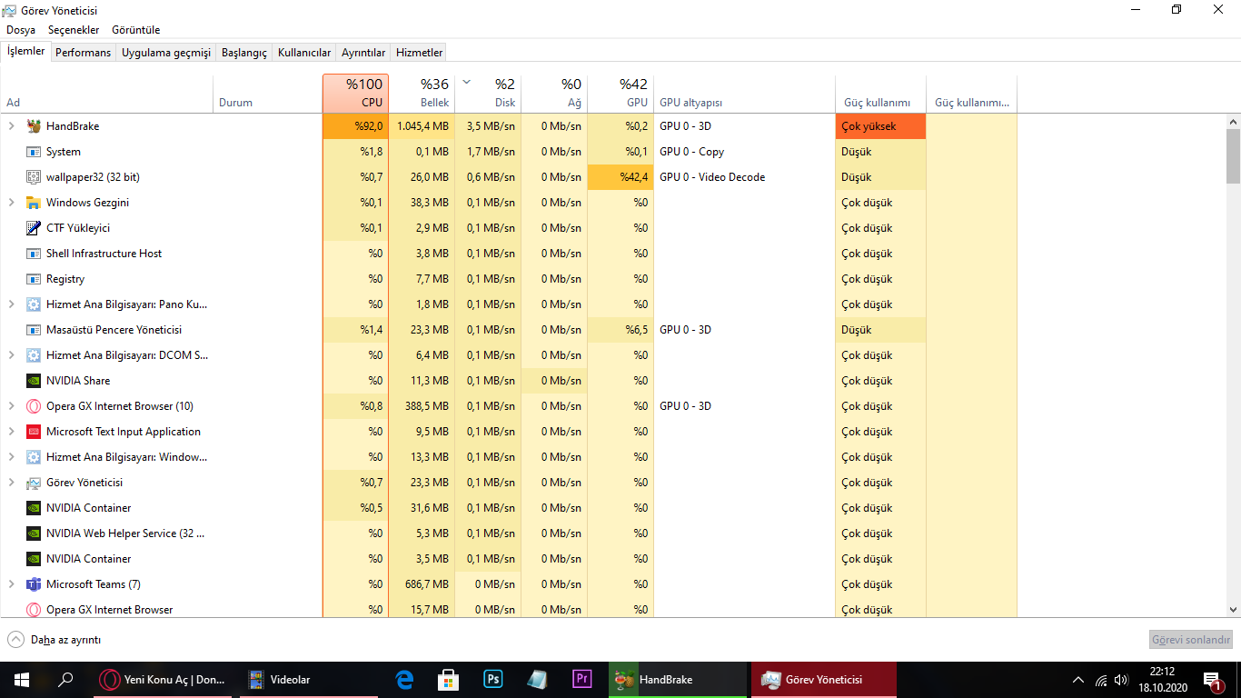Sort by GPU altyapısı column header
The height and width of the screenshot is (698, 1241).
pos(744,94)
